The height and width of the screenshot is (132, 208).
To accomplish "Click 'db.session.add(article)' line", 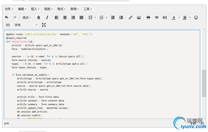I will [x=33, y=112].
